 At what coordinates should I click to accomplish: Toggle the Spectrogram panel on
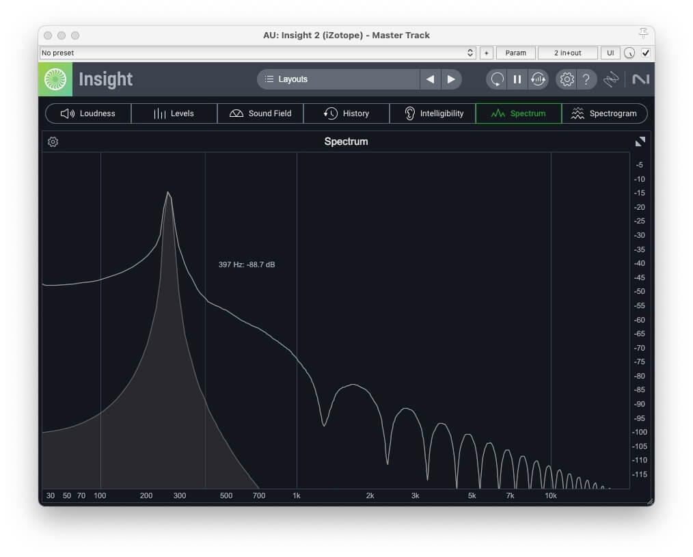point(604,113)
